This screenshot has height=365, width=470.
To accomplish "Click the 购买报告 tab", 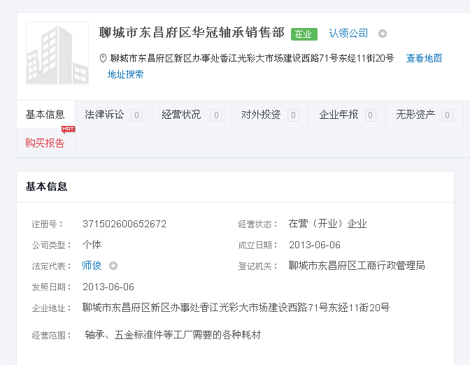I will [45, 143].
